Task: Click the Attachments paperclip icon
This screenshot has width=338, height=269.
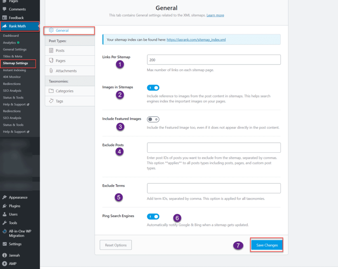Action: pyautogui.click(x=51, y=71)
